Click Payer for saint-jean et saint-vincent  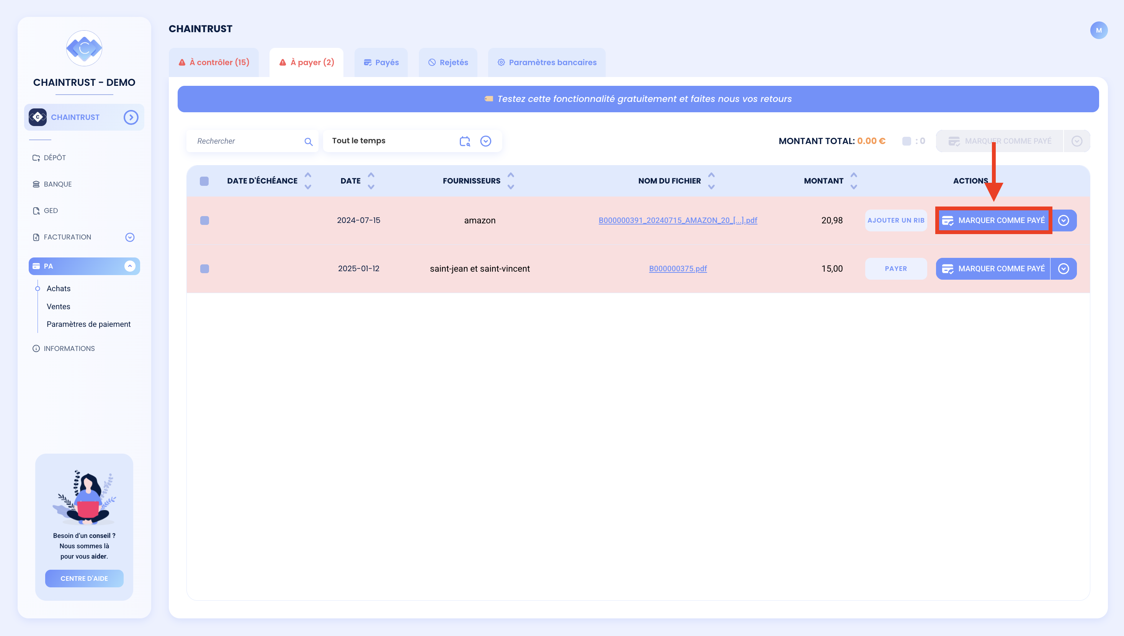896,269
